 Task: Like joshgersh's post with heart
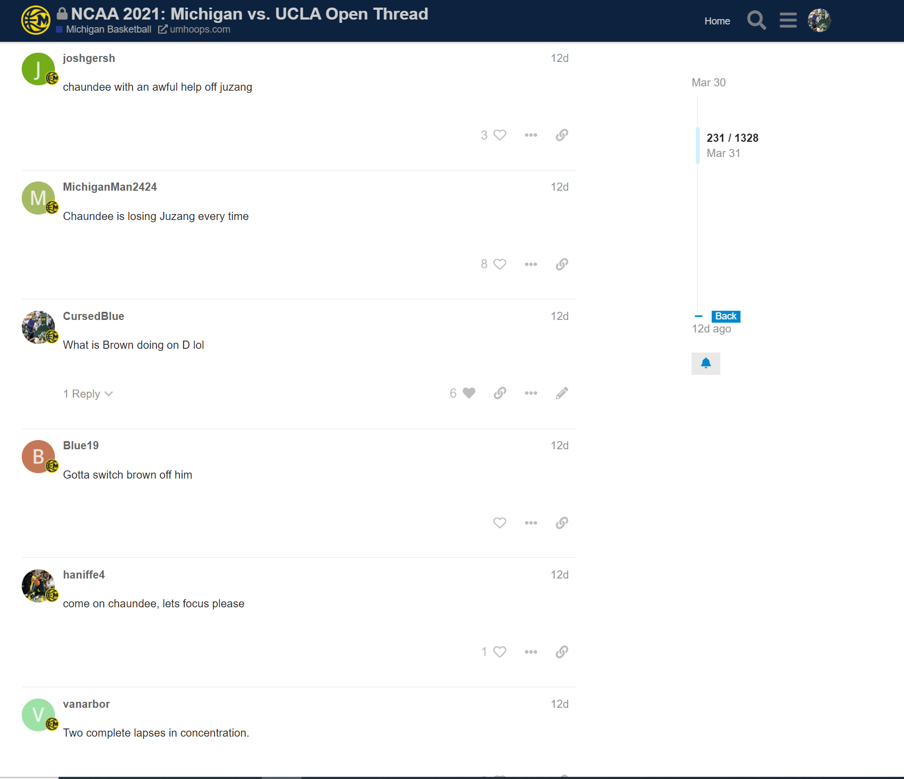click(x=499, y=135)
